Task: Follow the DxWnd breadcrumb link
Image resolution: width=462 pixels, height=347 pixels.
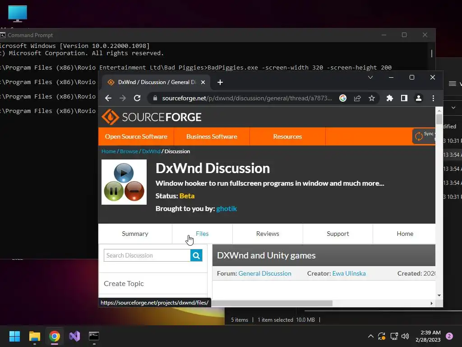Action: tap(151, 151)
